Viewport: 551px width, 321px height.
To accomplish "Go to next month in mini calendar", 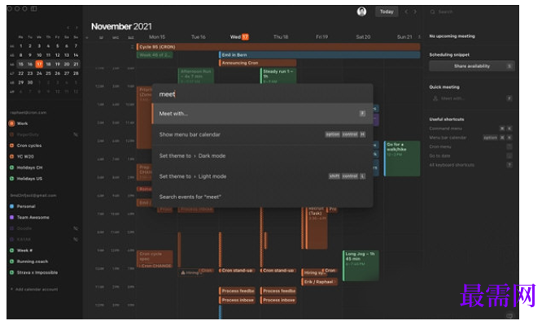I will pos(77,28).
